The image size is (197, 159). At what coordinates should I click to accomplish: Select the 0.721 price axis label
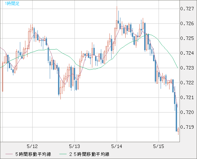187,97
